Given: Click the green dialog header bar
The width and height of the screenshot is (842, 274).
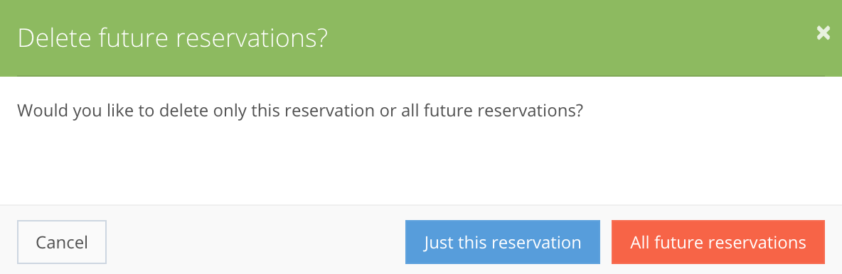Looking at the screenshot, I should tap(421, 38).
